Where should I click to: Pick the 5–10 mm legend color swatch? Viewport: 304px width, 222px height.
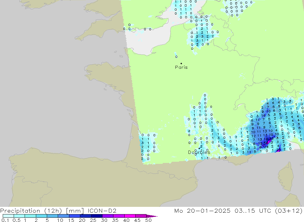52,216
